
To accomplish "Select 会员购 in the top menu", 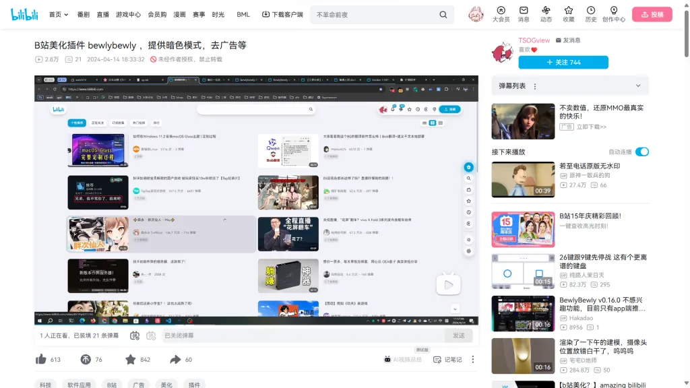I will 157,15.
